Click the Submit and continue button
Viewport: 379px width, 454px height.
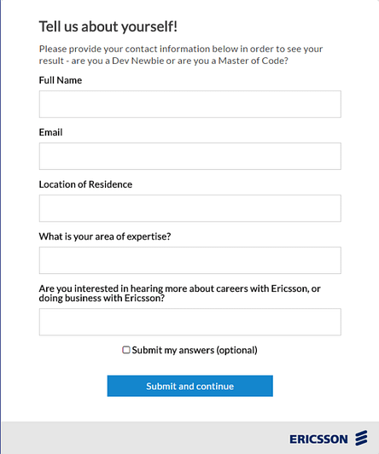click(x=190, y=386)
